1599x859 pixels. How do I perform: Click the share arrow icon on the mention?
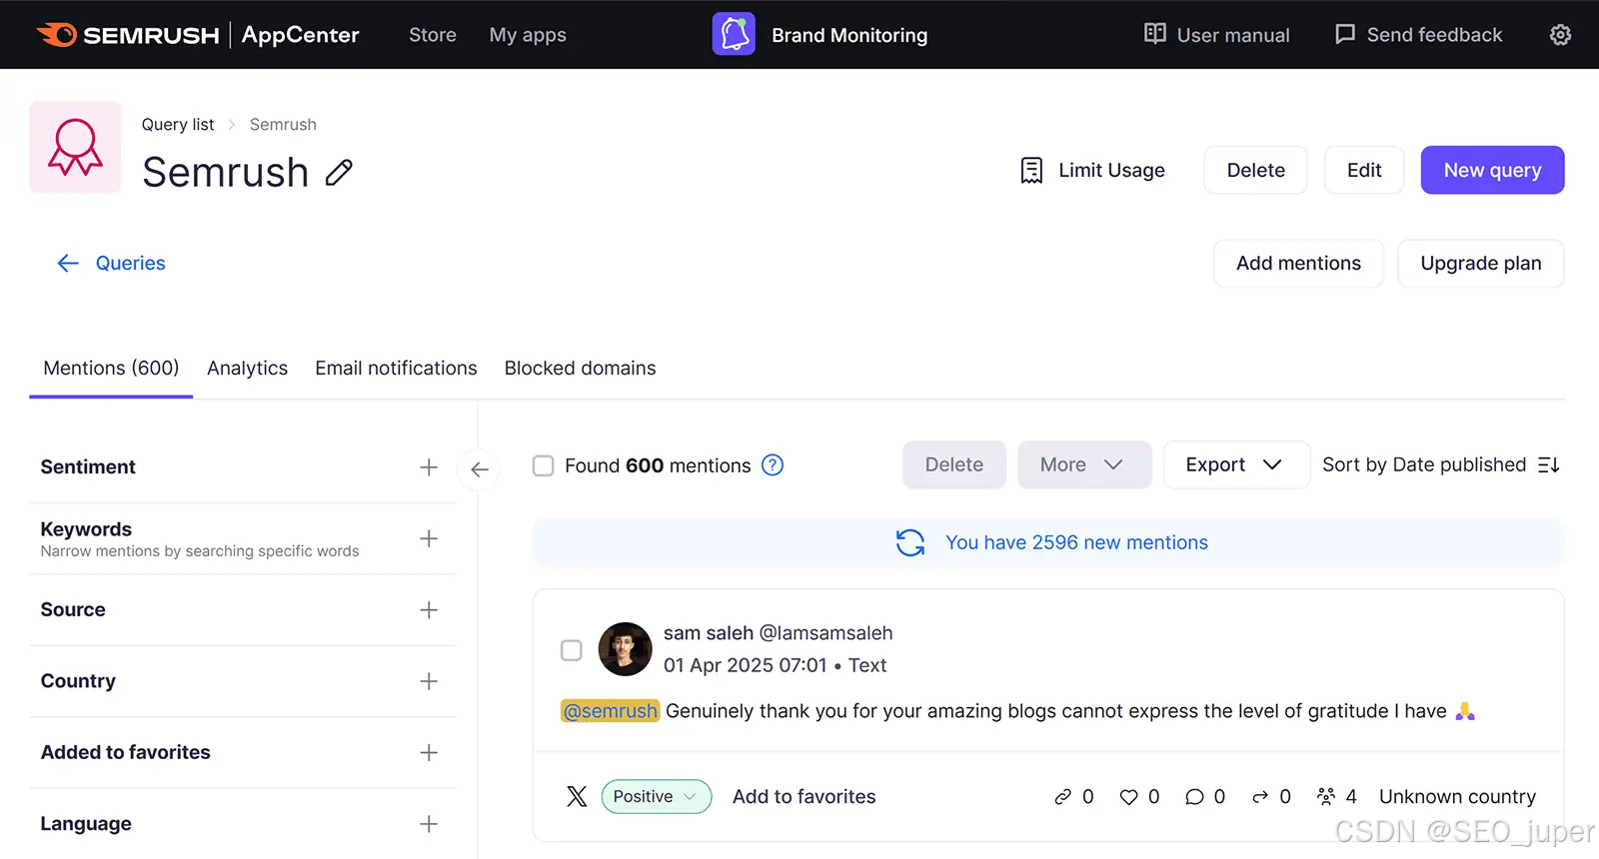(x=1260, y=797)
